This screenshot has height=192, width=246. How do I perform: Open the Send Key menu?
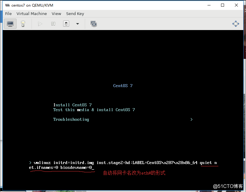tap(75, 14)
